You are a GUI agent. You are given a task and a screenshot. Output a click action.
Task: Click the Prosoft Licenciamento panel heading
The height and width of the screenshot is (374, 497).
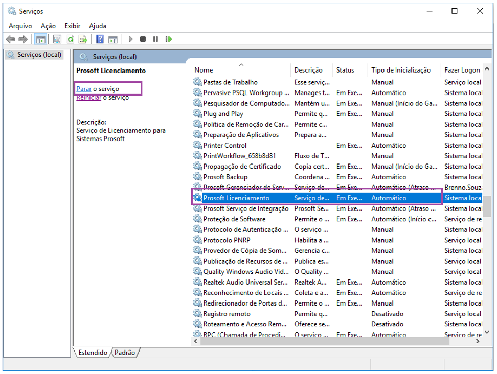pyautogui.click(x=111, y=71)
